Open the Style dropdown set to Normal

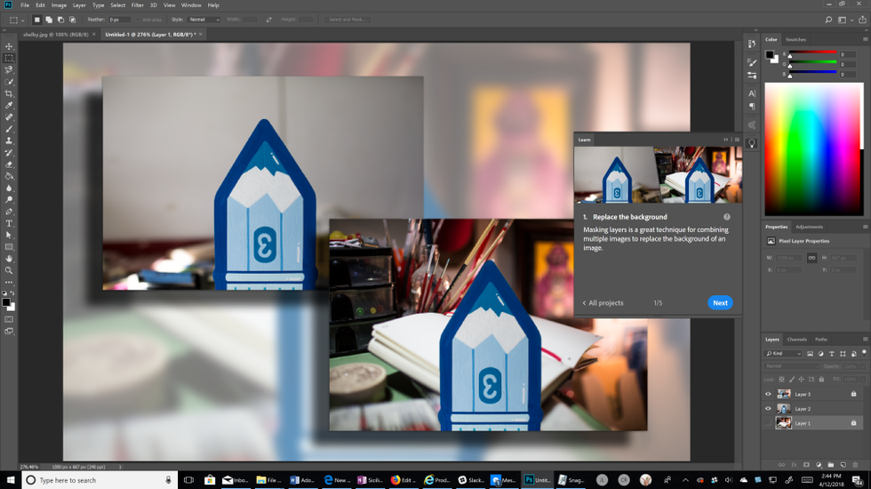pyautogui.click(x=204, y=20)
